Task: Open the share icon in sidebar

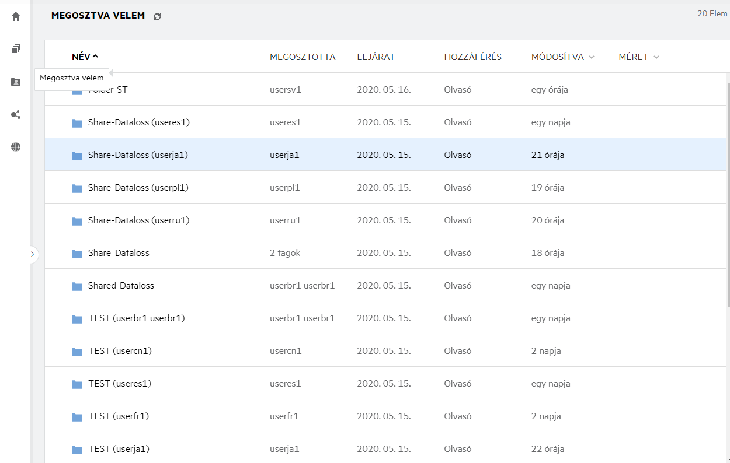Action: pos(16,114)
